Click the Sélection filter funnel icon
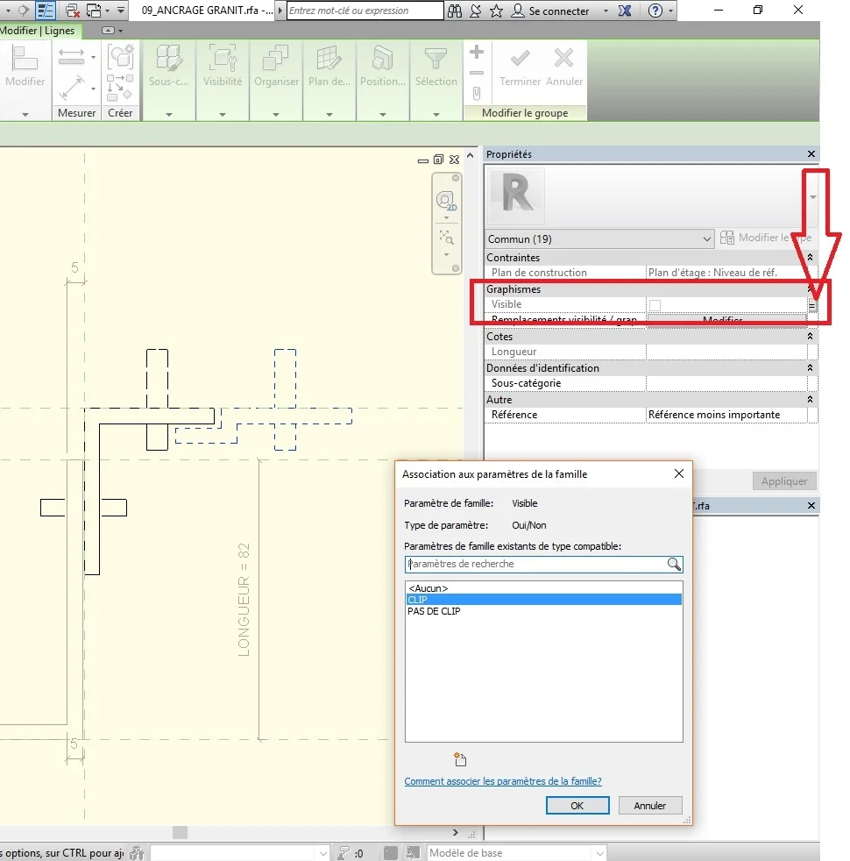 (436, 58)
